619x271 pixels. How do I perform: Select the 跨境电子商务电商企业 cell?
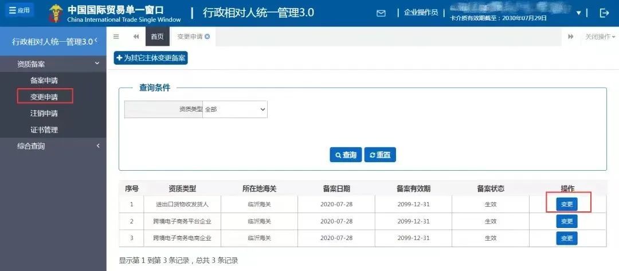(182, 238)
